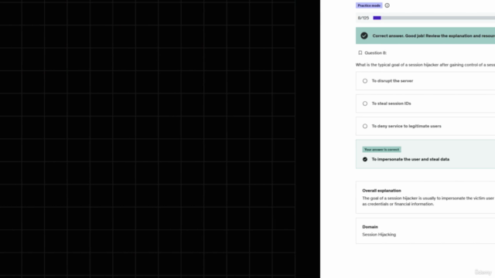Click the explanation paragraph about session hijacker
The width and height of the screenshot is (495, 278).
[428, 201]
